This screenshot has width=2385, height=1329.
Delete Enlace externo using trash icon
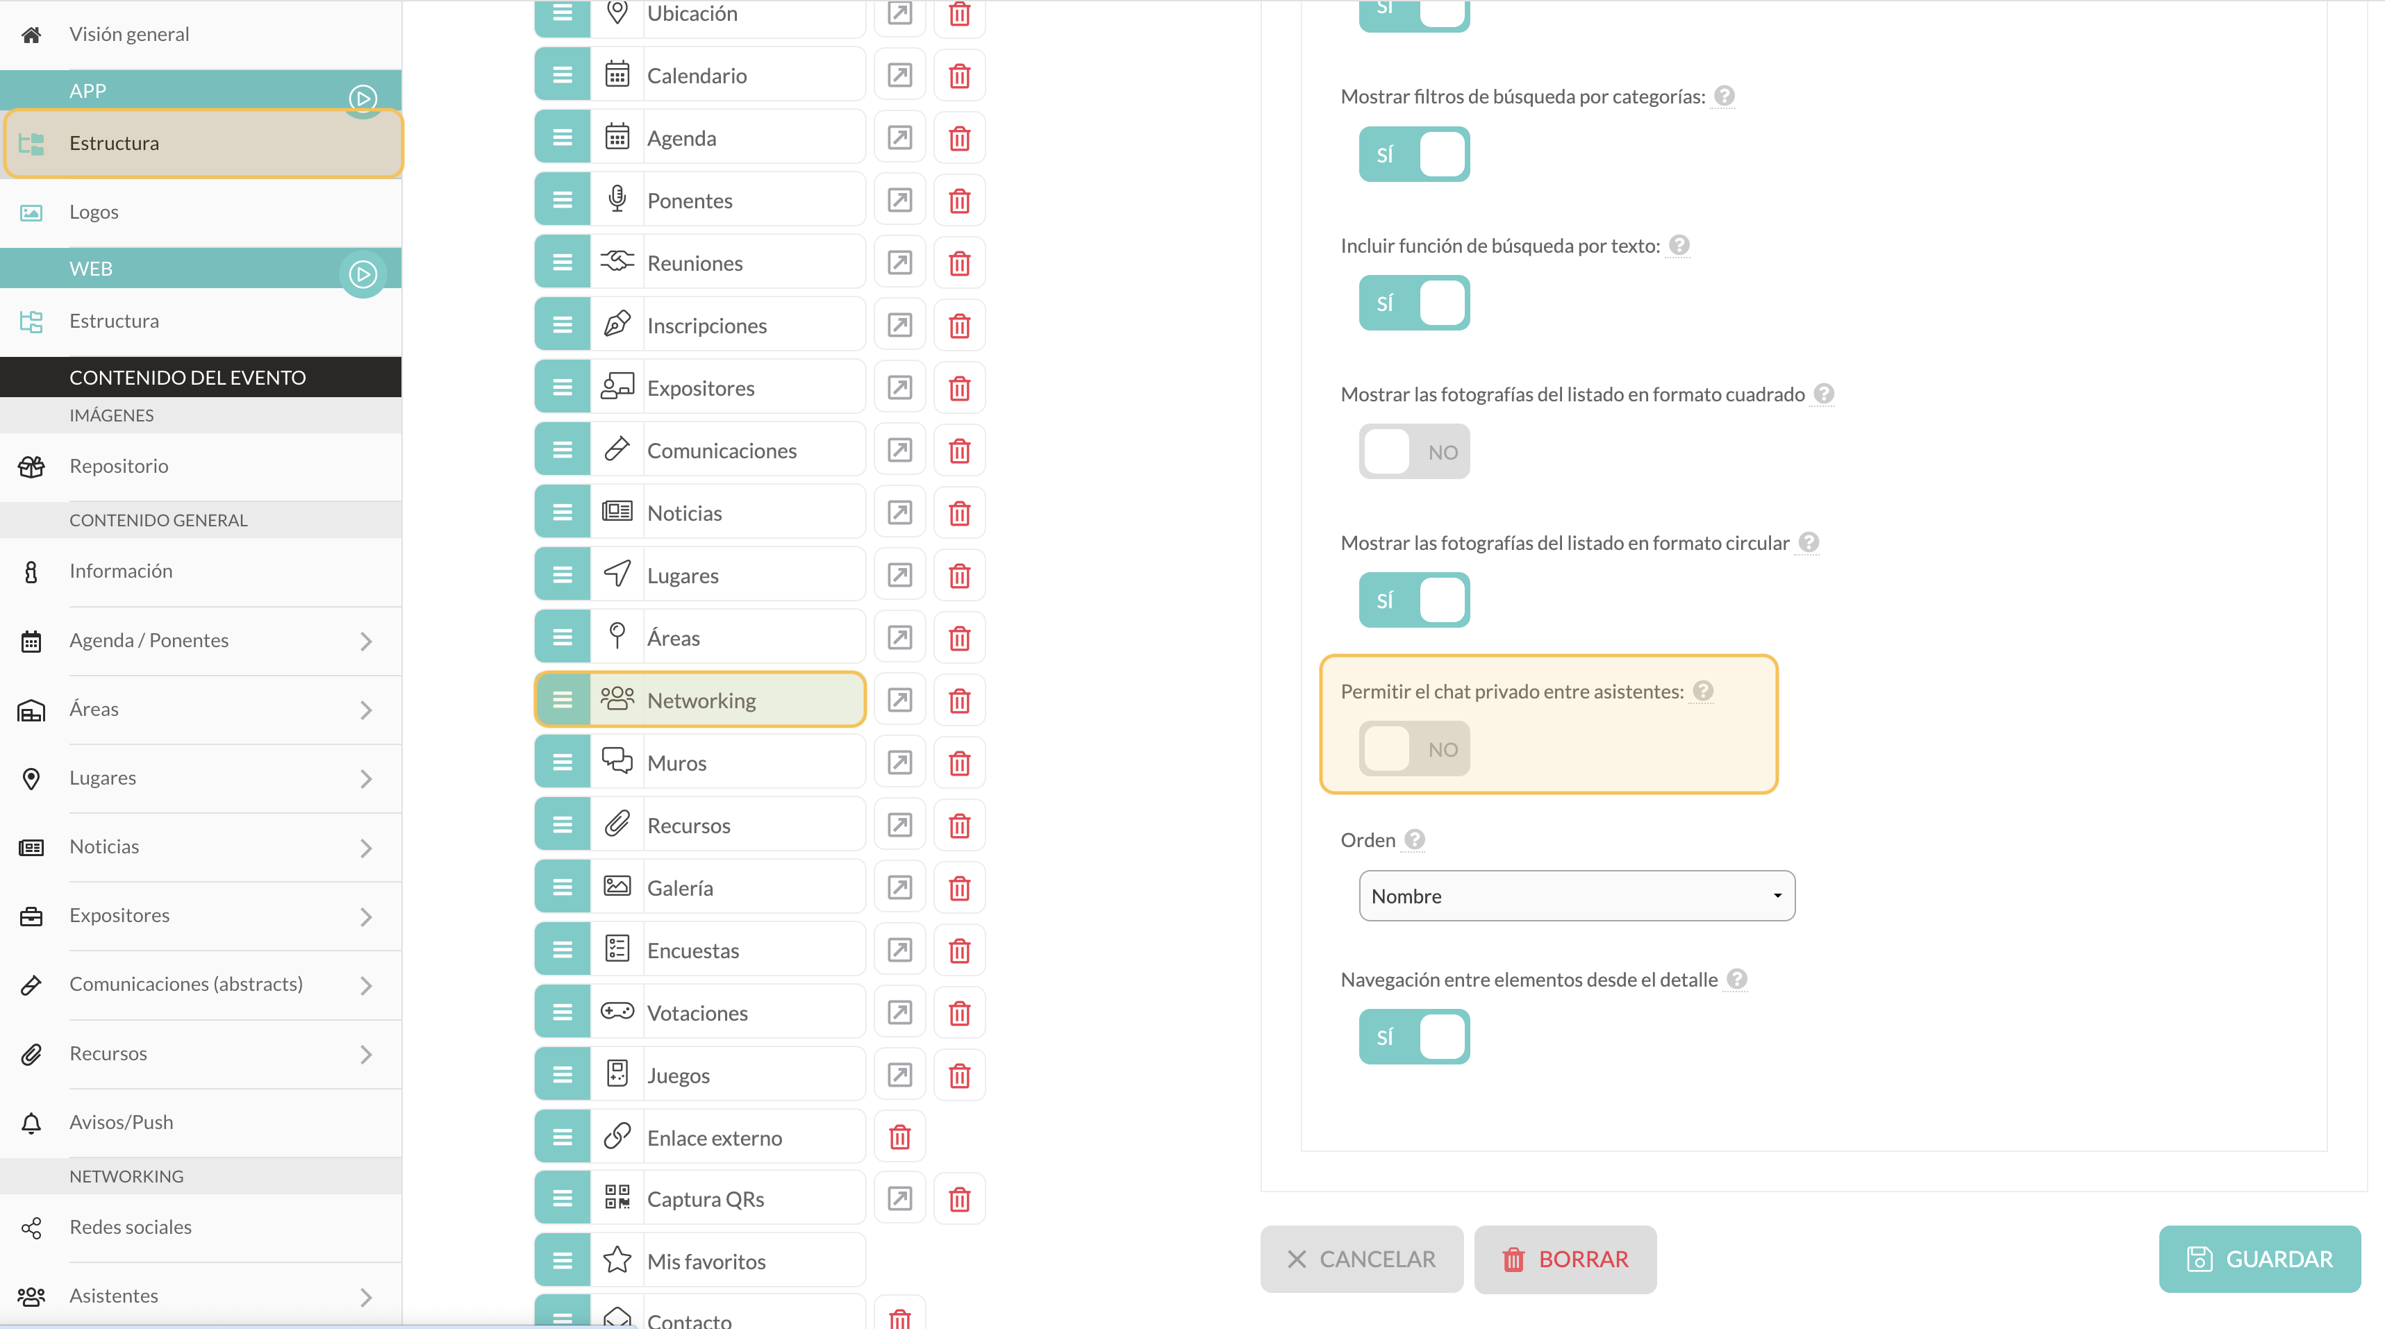(x=899, y=1137)
